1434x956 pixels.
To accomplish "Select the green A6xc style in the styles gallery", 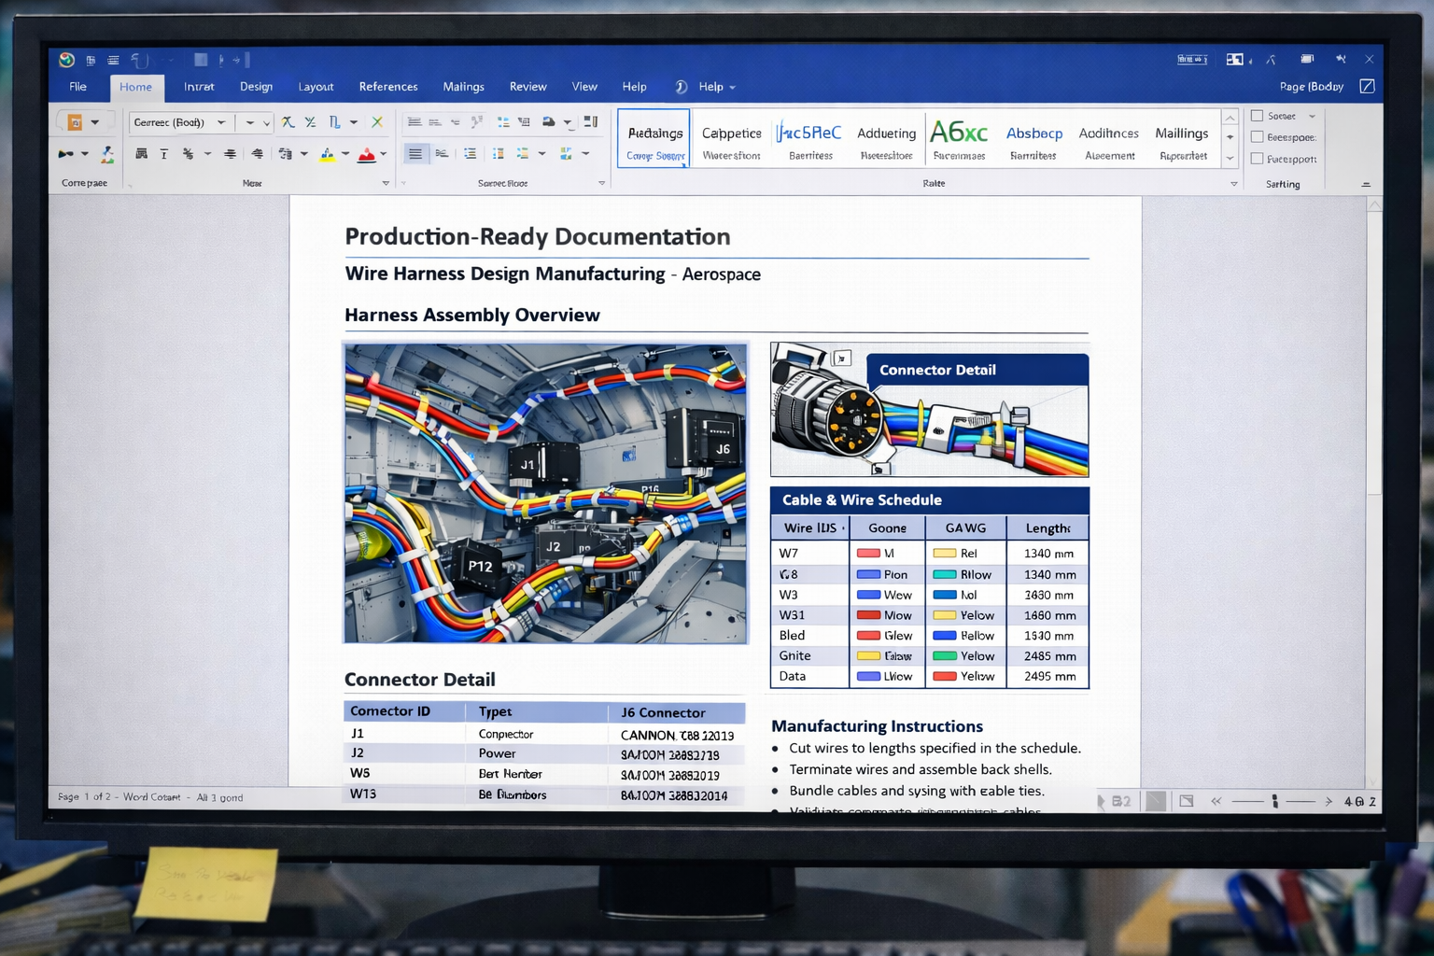I will pyautogui.click(x=959, y=139).
